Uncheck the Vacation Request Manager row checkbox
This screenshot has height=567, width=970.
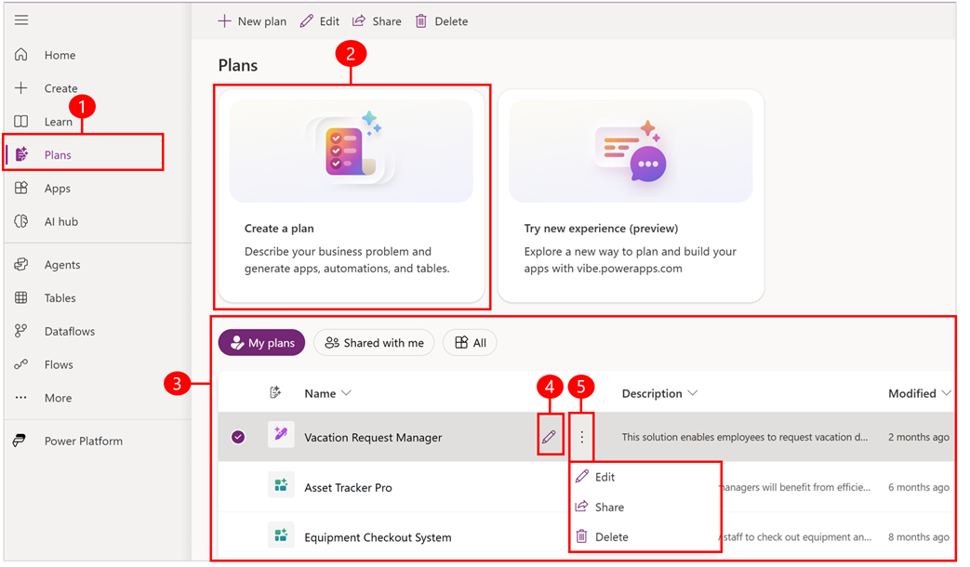237,436
